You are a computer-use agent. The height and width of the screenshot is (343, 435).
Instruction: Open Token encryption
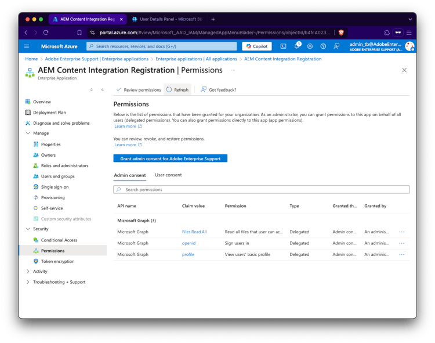click(57, 261)
